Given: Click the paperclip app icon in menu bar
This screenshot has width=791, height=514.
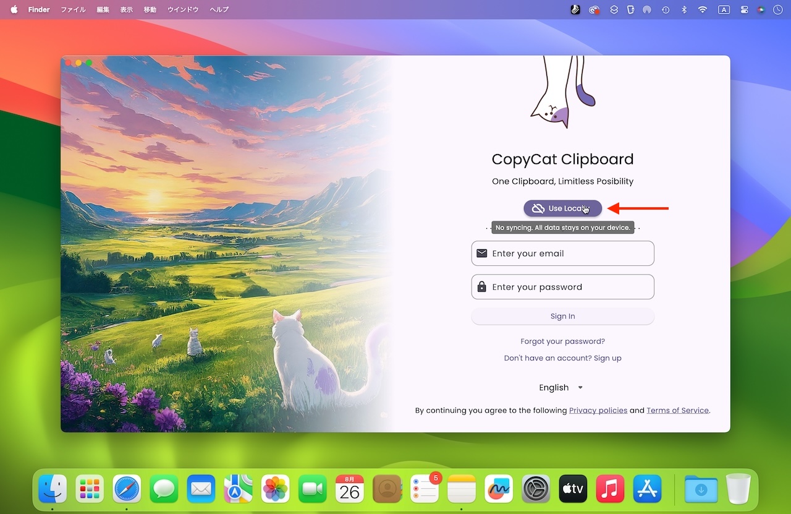Looking at the screenshot, I should click(x=575, y=9).
